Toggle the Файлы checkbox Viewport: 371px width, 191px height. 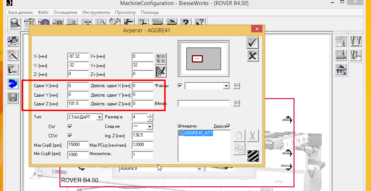(180, 85)
